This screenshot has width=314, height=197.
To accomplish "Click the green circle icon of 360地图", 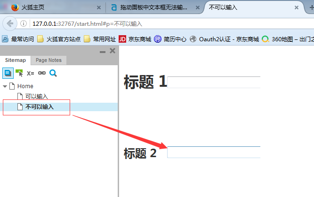I will point(266,39).
